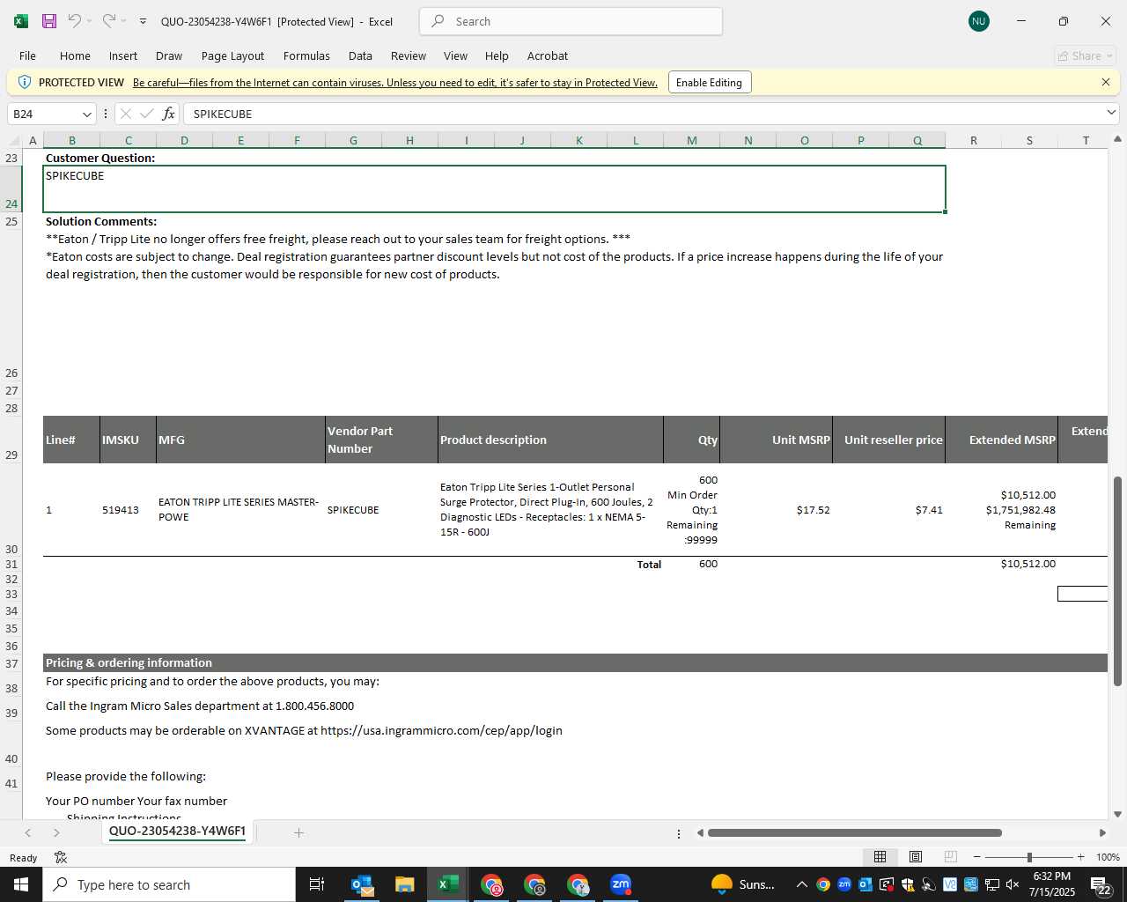Open the Customize Quick Access Toolbar dropdown
The image size is (1127, 902).
click(x=143, y=21)
